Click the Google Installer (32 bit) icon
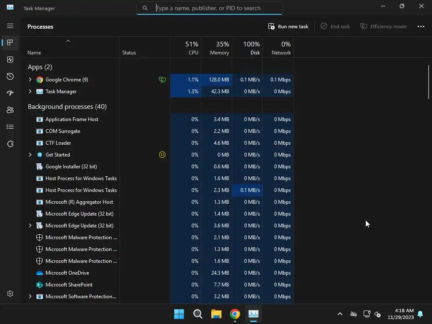Image resolution: width=432 pixels, height=324 pixels. click(x=40, y=167)
